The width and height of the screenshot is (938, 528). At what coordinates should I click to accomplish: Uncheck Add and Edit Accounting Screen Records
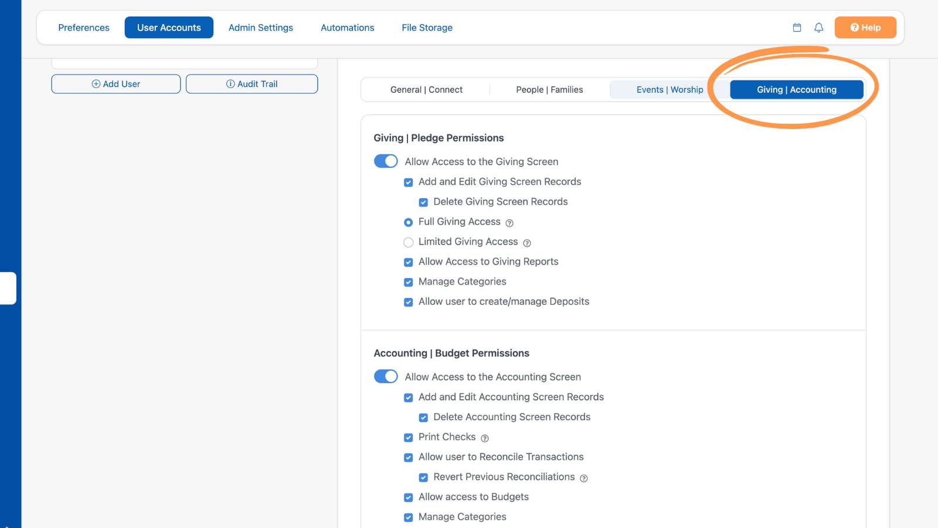tap(409, 398)
